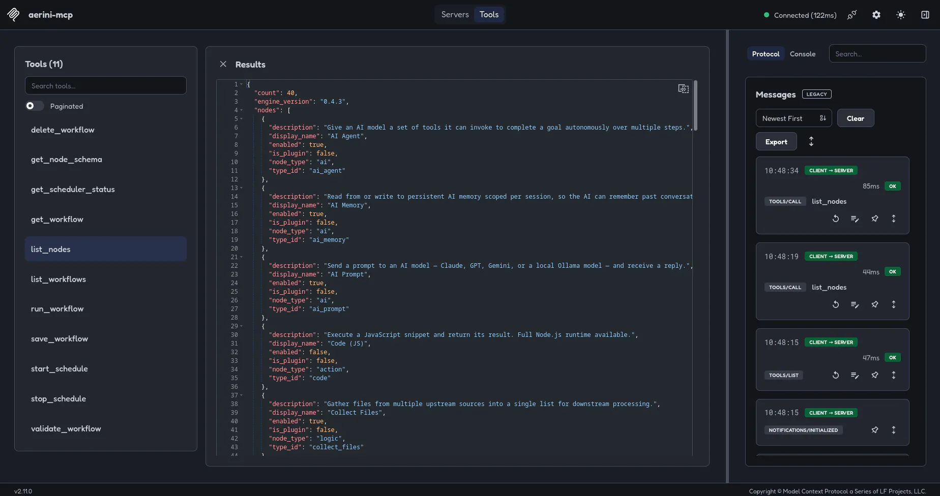
Task: Copy the results JSON with the copy icon
Action: [684, 89]
